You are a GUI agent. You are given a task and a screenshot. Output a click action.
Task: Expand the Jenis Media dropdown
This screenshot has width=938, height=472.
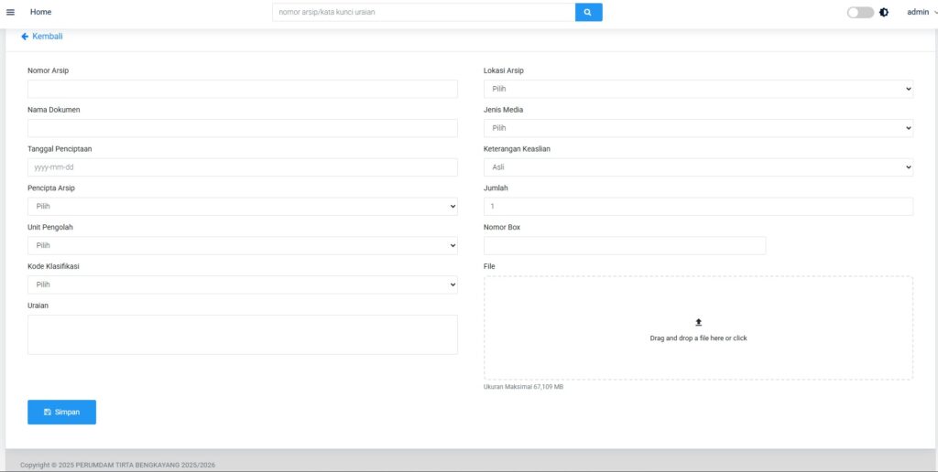pos(698,128)
